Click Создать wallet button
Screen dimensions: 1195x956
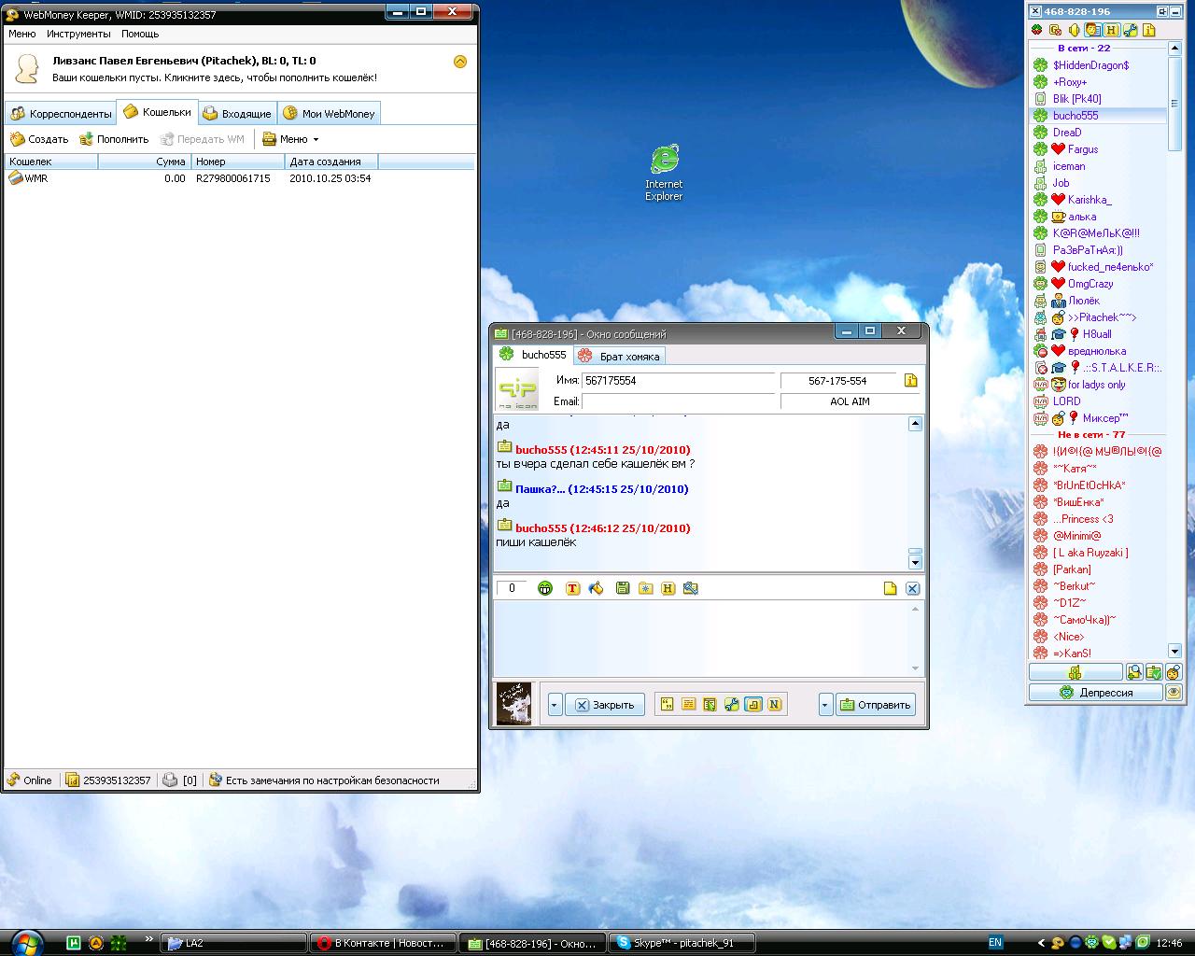pos(39,139)
